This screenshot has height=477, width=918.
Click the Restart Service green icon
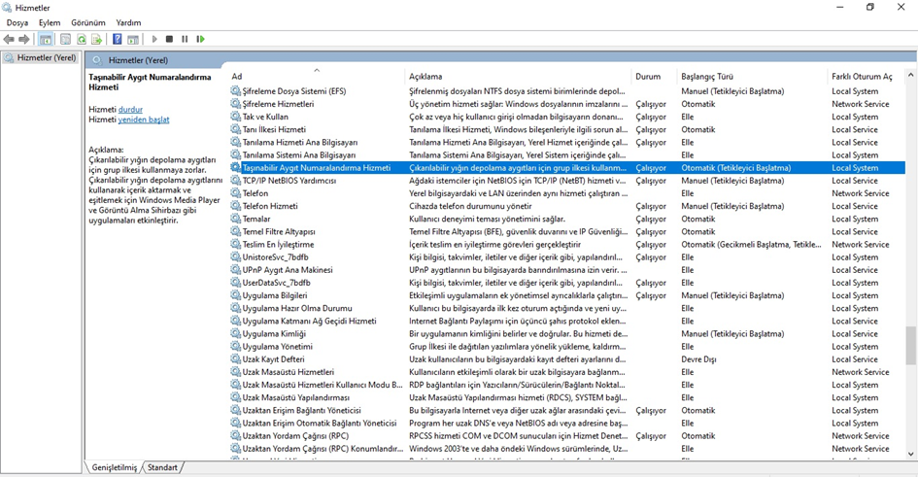click(200, 39)
